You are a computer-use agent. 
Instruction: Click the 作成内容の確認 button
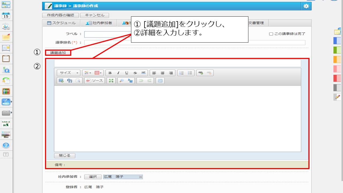(60, 15)
